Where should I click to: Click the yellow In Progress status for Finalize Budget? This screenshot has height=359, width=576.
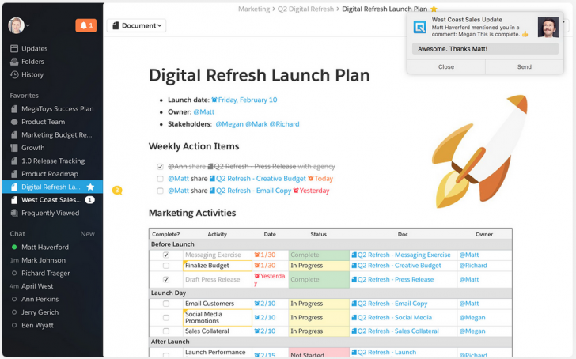(319, 266)
